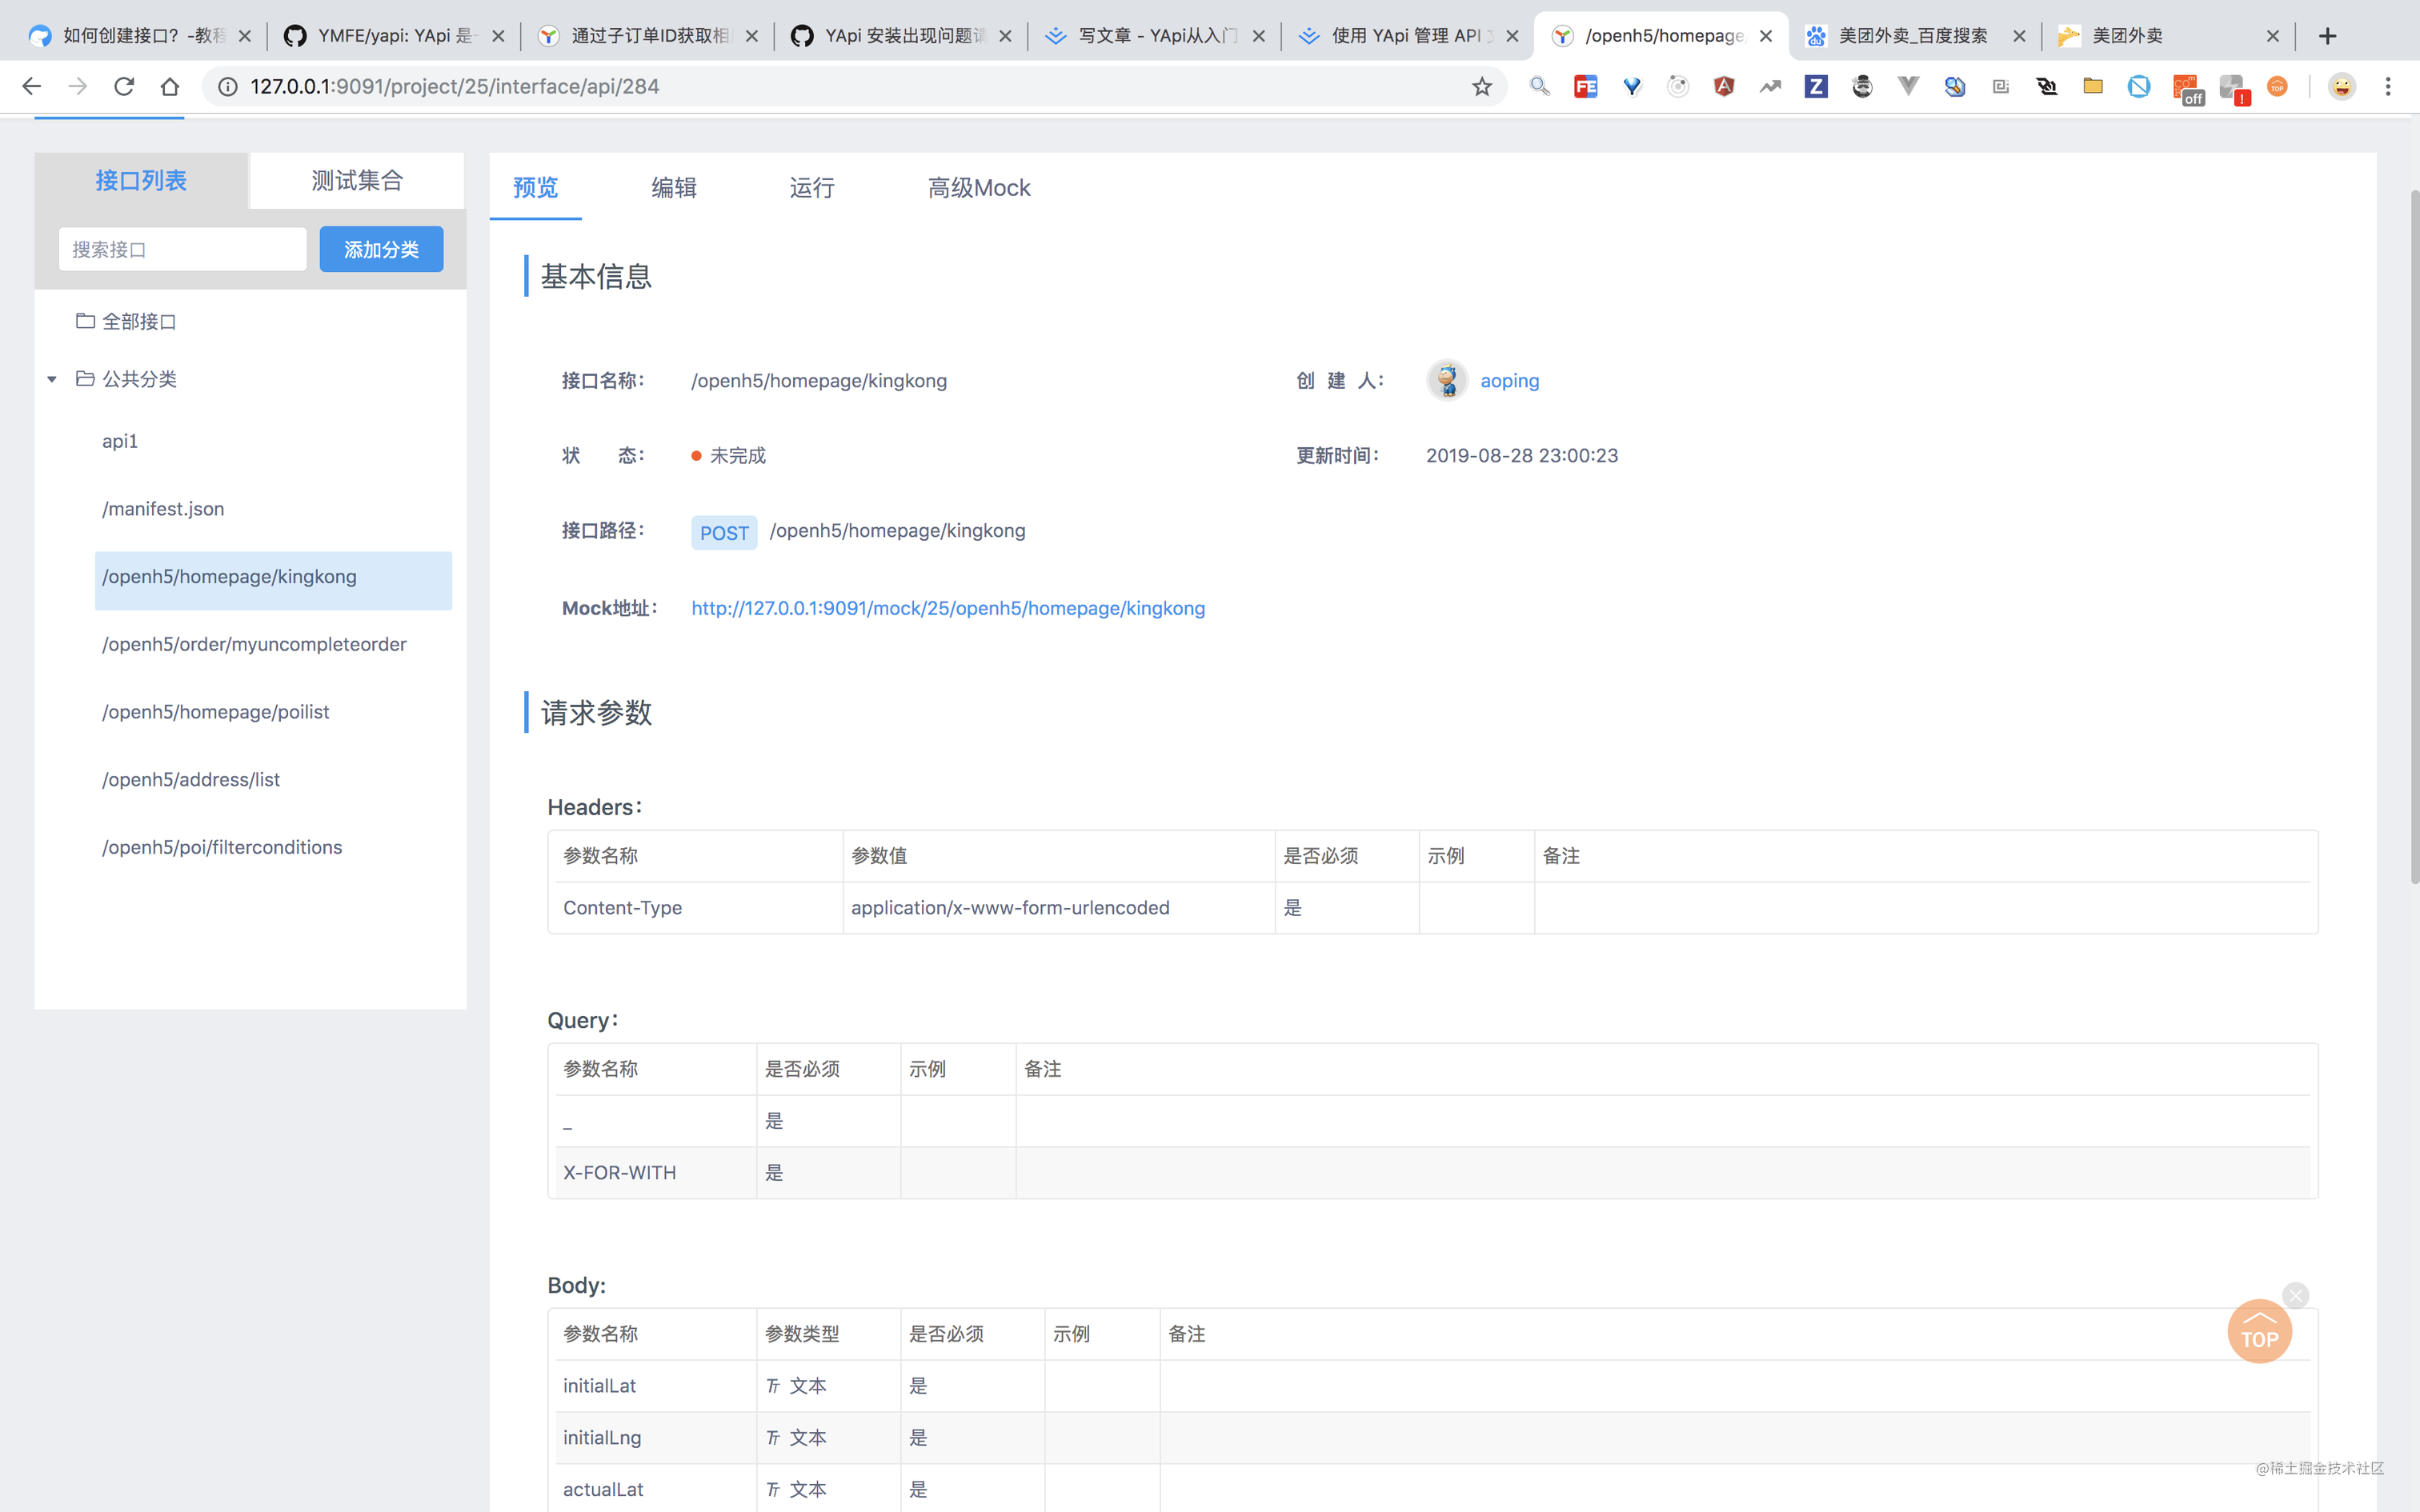Open the /manifest.json interface
Screen dimensions: 2420x1512
163,509
